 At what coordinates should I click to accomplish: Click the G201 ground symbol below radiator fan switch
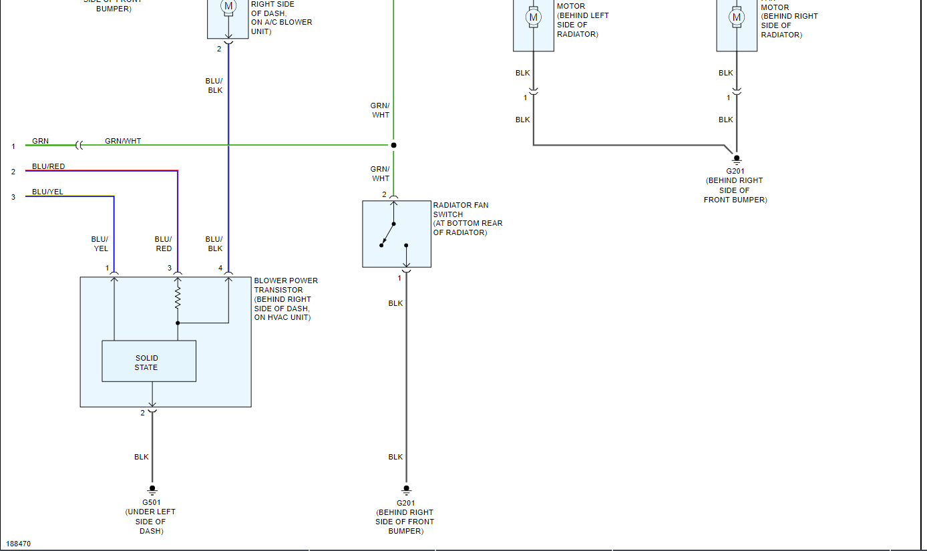(x=405, y=490)
